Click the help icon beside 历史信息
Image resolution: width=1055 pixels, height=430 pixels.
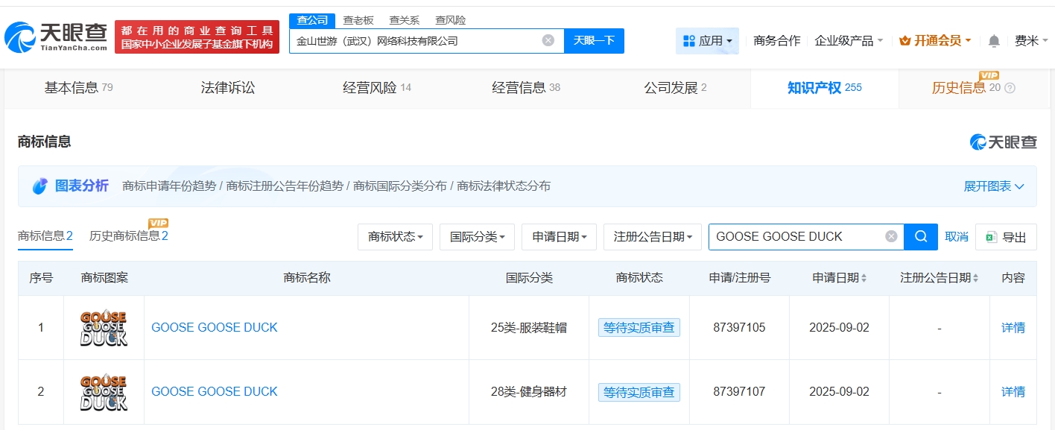1010,88
